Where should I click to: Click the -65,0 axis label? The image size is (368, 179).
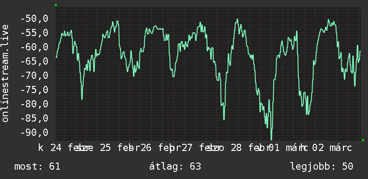[x=34, y=61]
